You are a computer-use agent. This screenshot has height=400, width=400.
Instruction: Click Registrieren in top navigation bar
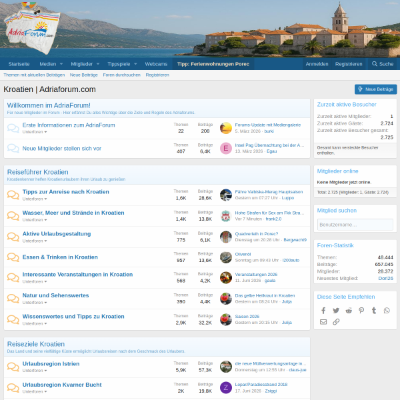(349, 64)
